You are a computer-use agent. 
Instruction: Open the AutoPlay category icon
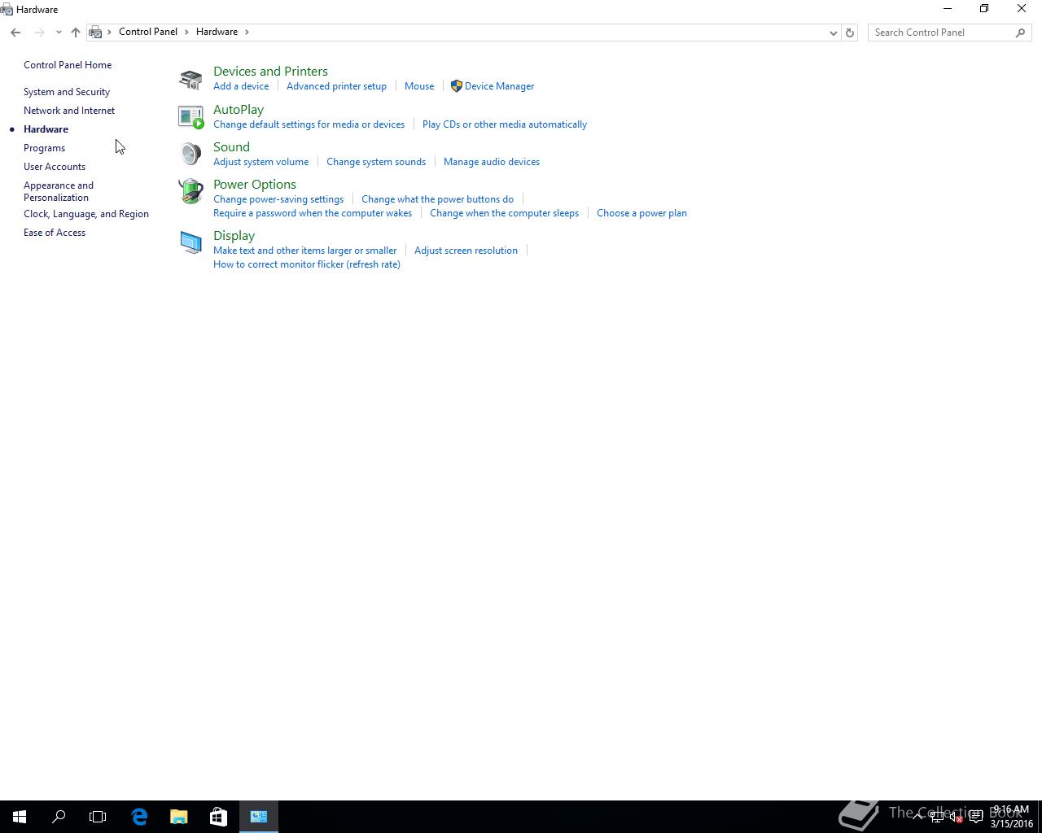pyautogui.click(x=190, y=117)
